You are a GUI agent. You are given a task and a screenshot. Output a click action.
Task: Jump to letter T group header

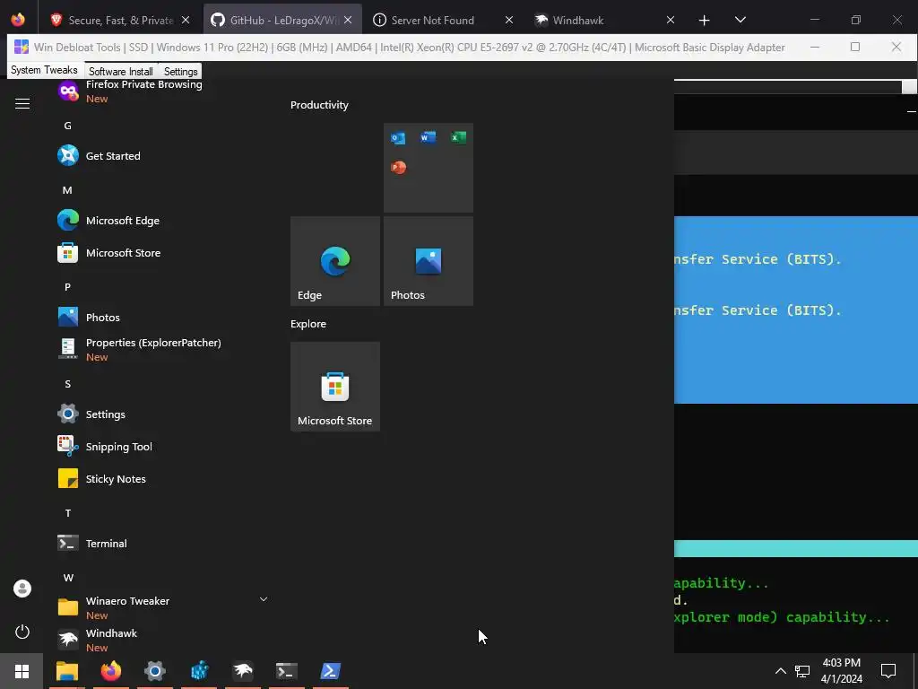click(x=67, y=512)
